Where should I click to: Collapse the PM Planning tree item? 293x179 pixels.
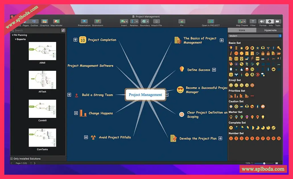[13, 35]
